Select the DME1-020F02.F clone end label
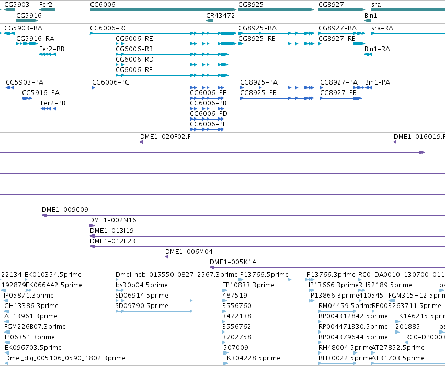The height and width of the screenshot is (366, 445). tap(165, 137)
